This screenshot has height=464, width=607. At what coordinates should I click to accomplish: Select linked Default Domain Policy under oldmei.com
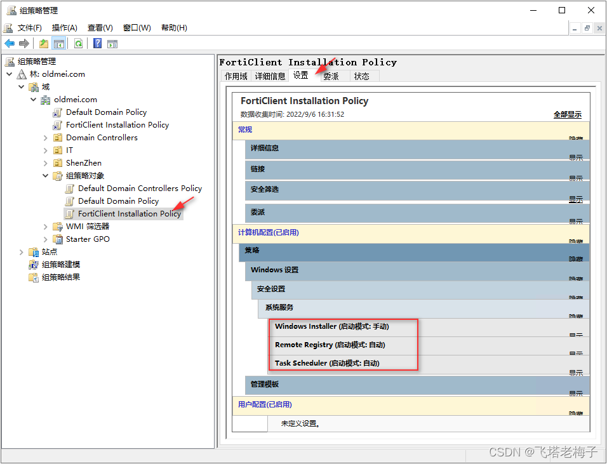pyautogui.click(x=106, y=112)
